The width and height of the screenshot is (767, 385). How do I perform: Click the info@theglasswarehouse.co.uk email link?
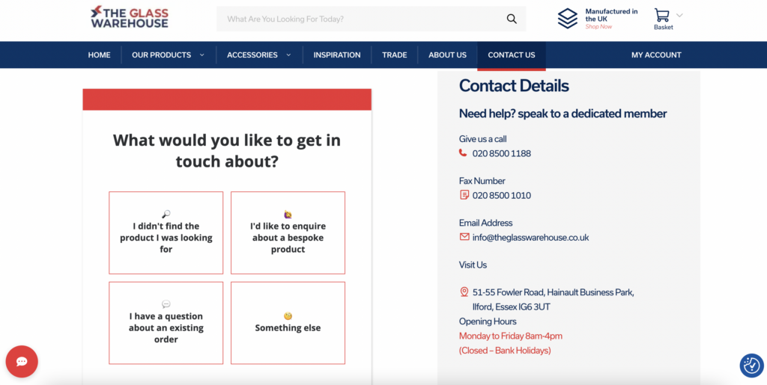530,238
